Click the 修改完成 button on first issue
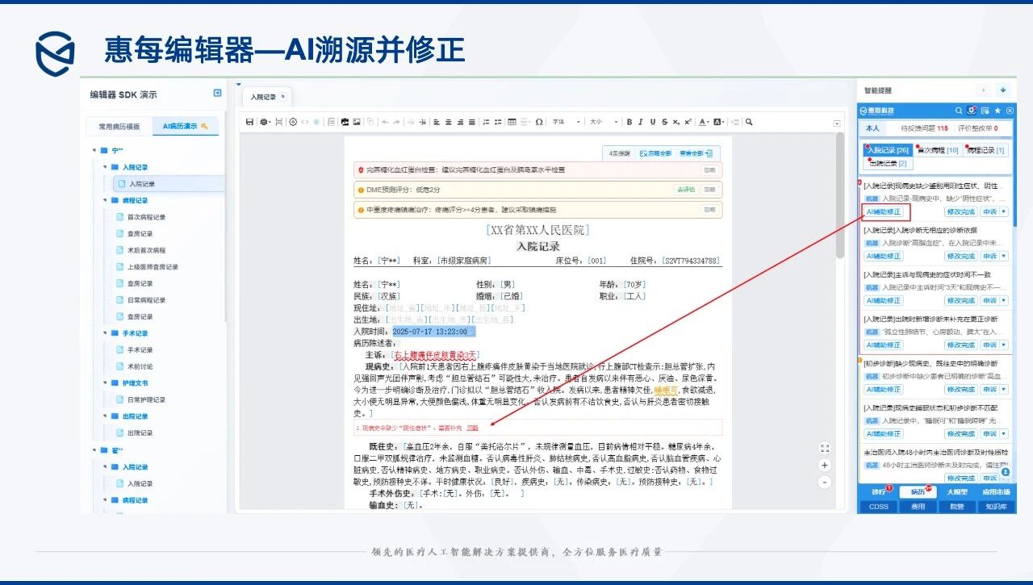The width and height of the screenshot is (1033, 585). click(961, 211)
